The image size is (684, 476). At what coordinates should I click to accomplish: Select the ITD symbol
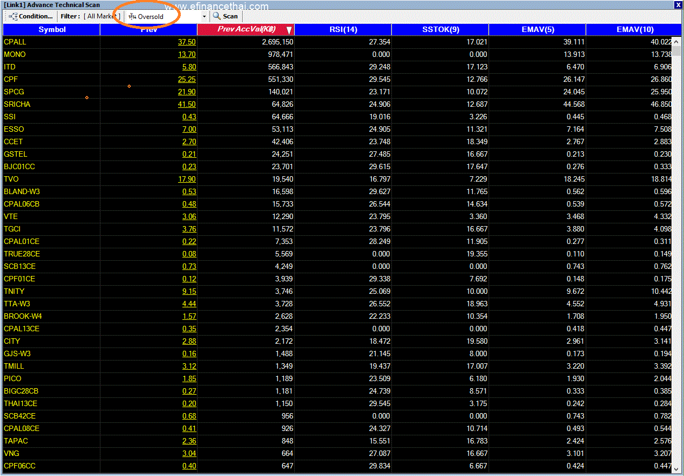coord(10,67)
